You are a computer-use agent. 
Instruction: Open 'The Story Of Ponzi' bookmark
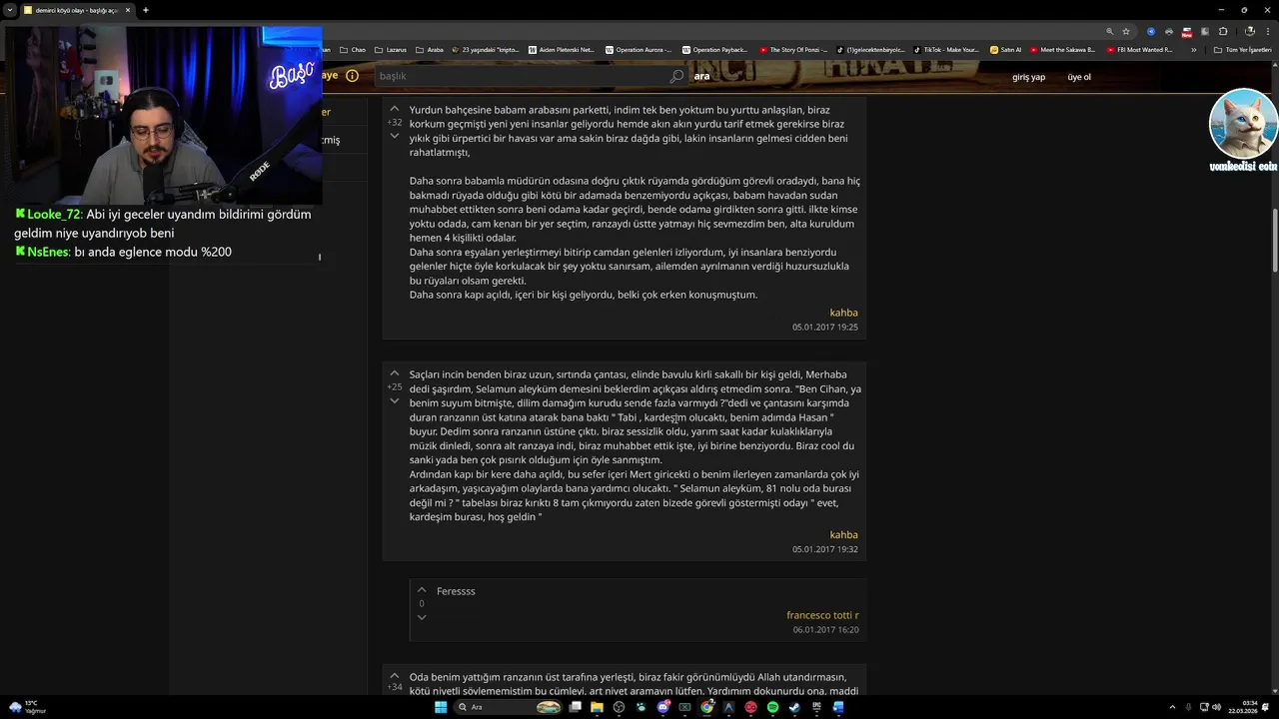click(x=792, y=49)
